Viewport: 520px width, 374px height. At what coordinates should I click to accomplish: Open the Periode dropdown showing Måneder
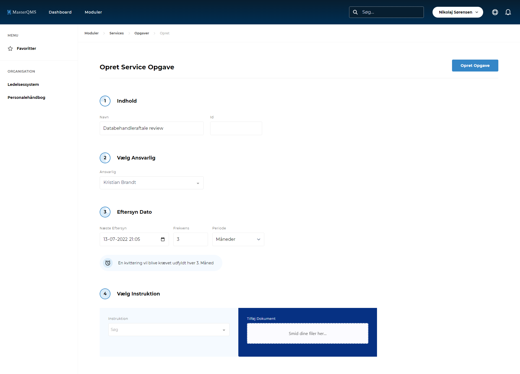[238, 239]
